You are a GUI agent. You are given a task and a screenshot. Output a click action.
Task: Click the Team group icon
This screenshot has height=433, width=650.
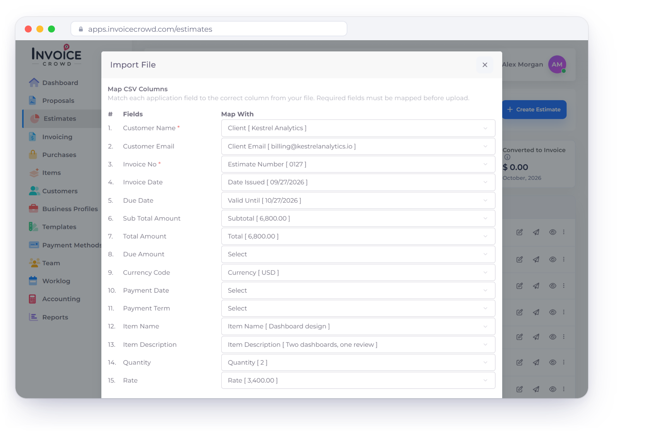coord(34,263)
